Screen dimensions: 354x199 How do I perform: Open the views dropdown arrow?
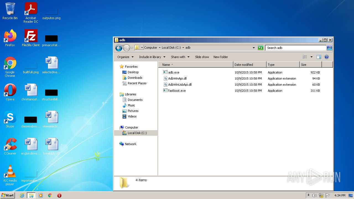pyautogui.click(x=311, y=57)
